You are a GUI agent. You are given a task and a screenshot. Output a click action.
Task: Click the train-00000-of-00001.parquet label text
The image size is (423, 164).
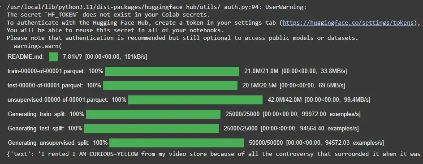[47, 71]
